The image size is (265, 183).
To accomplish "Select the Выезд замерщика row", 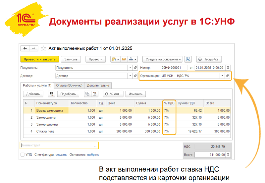I will [127, 110].
